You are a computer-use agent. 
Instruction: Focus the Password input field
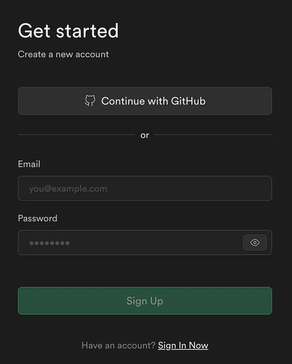tap(130, 243)
